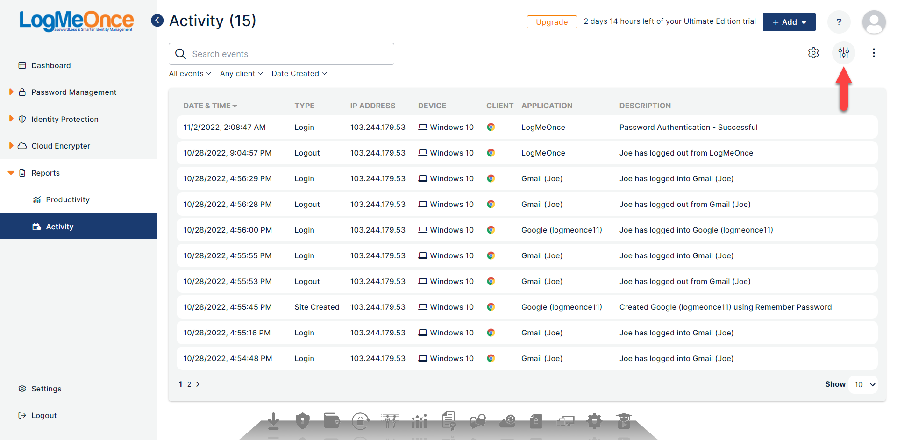Click the APPLICATION column header
The height and width of the screenshot is (440, 897).
(547, 106)
